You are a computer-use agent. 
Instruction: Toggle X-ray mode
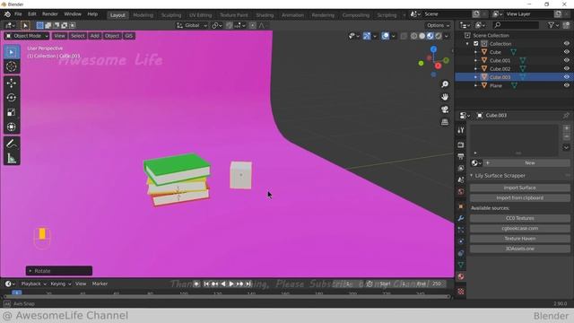tap(404, 36)
